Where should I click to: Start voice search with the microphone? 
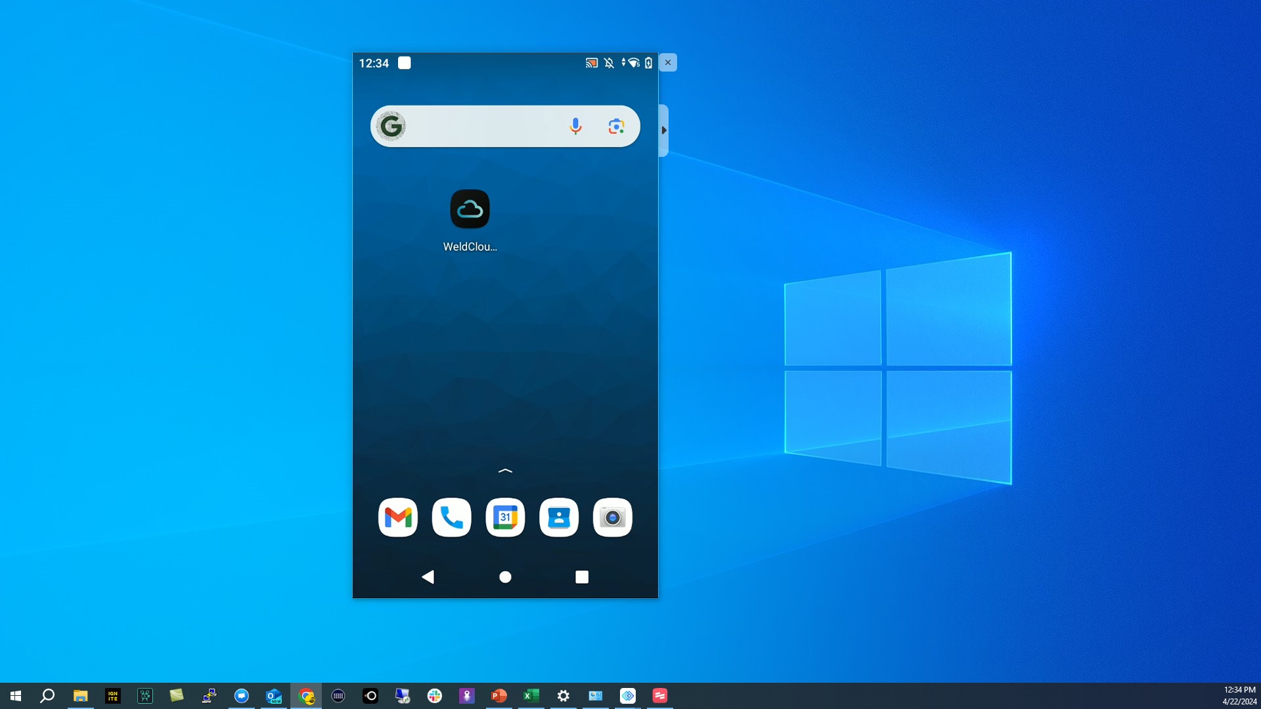575,126
